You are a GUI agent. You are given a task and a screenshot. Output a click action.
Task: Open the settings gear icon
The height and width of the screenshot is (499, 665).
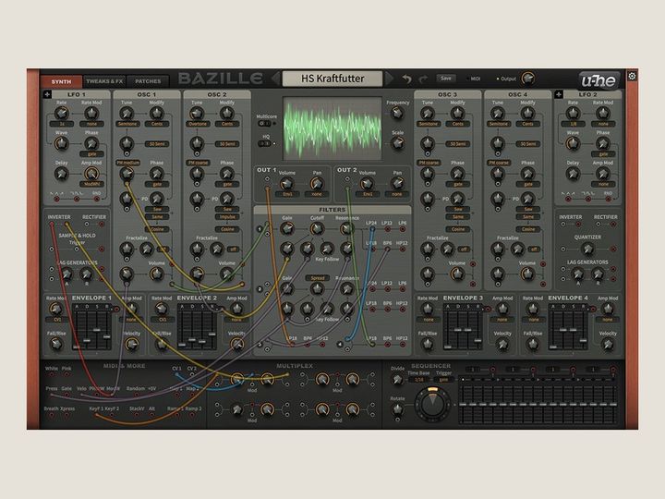point(632,76)
